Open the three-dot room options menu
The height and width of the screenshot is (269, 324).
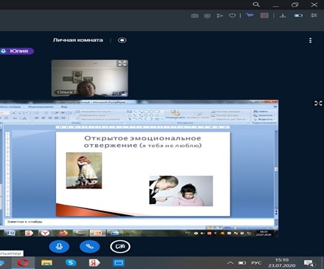point(310,41)
